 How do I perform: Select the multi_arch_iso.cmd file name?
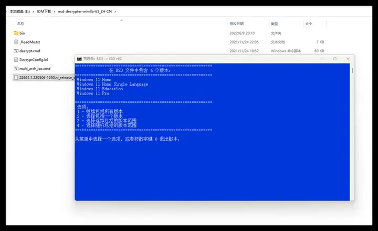point(35,68)
